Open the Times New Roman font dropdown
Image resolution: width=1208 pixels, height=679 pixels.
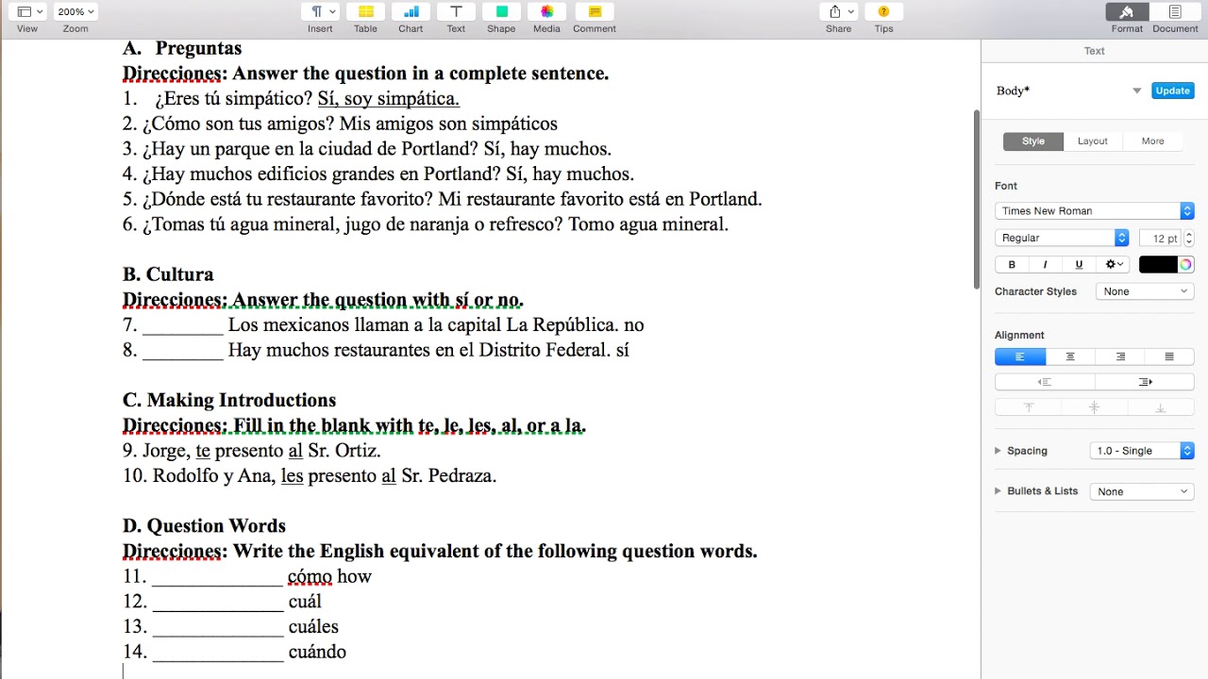1094,211
